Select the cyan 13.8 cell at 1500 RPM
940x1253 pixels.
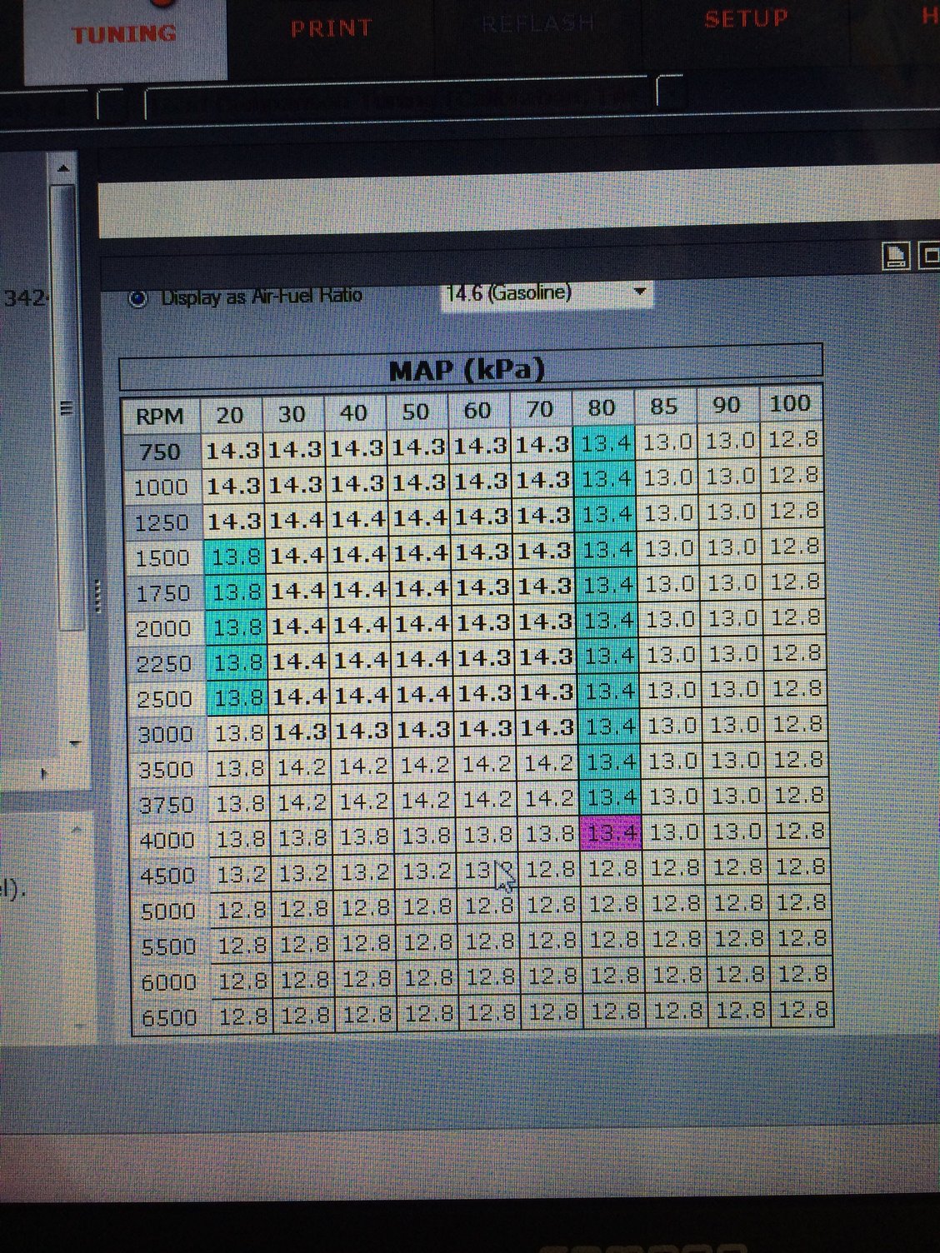[236, 557]
